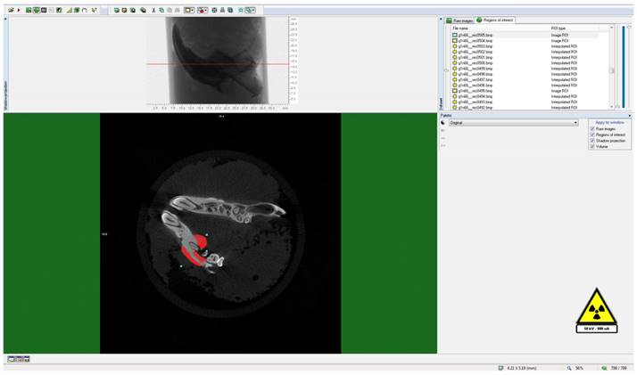Open the ROI shape dropdown with yellow square
637x375 pixels.
(189, 10)
